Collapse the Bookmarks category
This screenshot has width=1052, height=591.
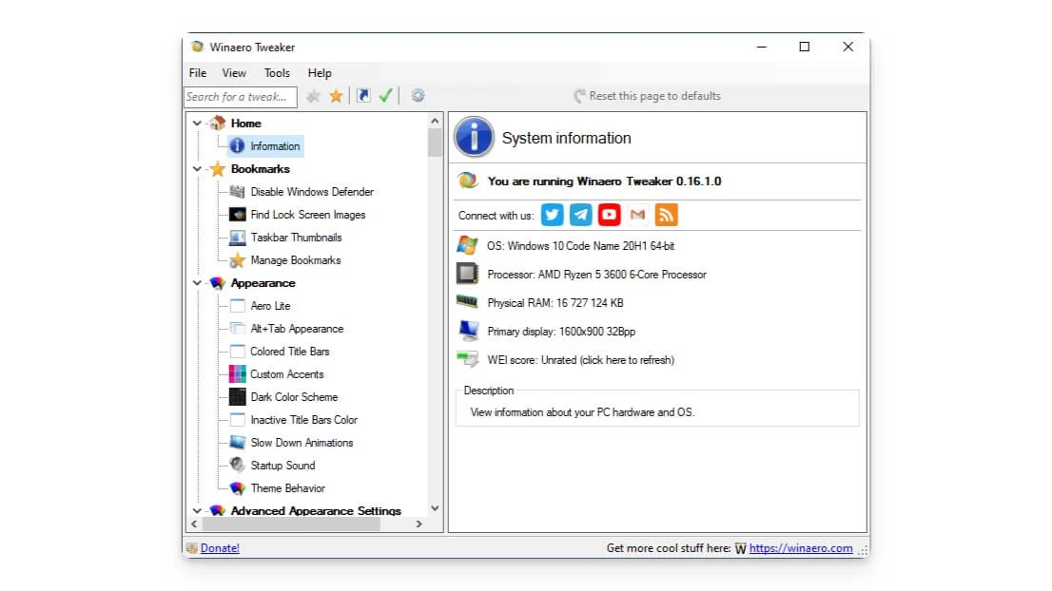click(198, 168)
